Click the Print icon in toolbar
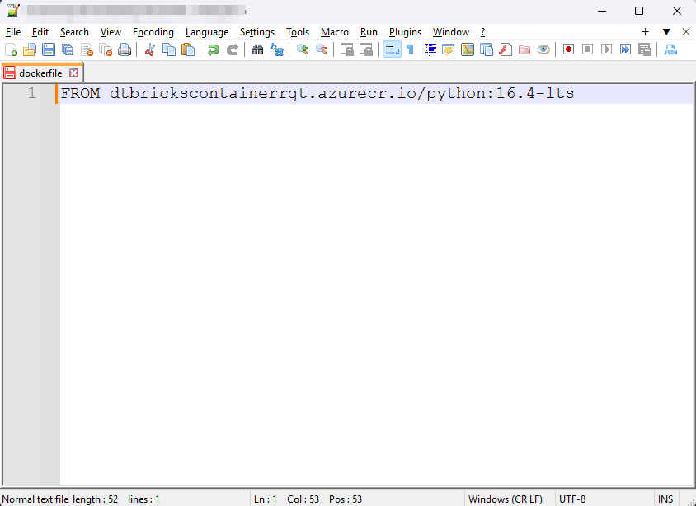Screen dimensions: 696x506 tap(125, 49)
